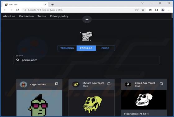Open the Extensions puzzle icon
Viewport: 174px width, 117px height.
tap(150, 10)
